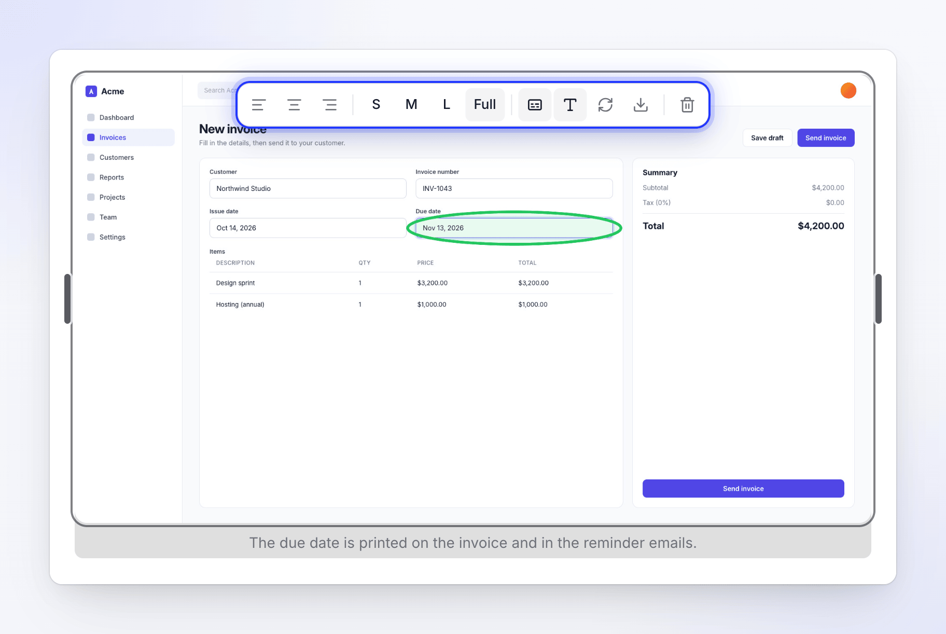The width and height of the screenshot is (946, 634).
Task: Open Customers in the sidebar
Action: click(x=128, y=157)
